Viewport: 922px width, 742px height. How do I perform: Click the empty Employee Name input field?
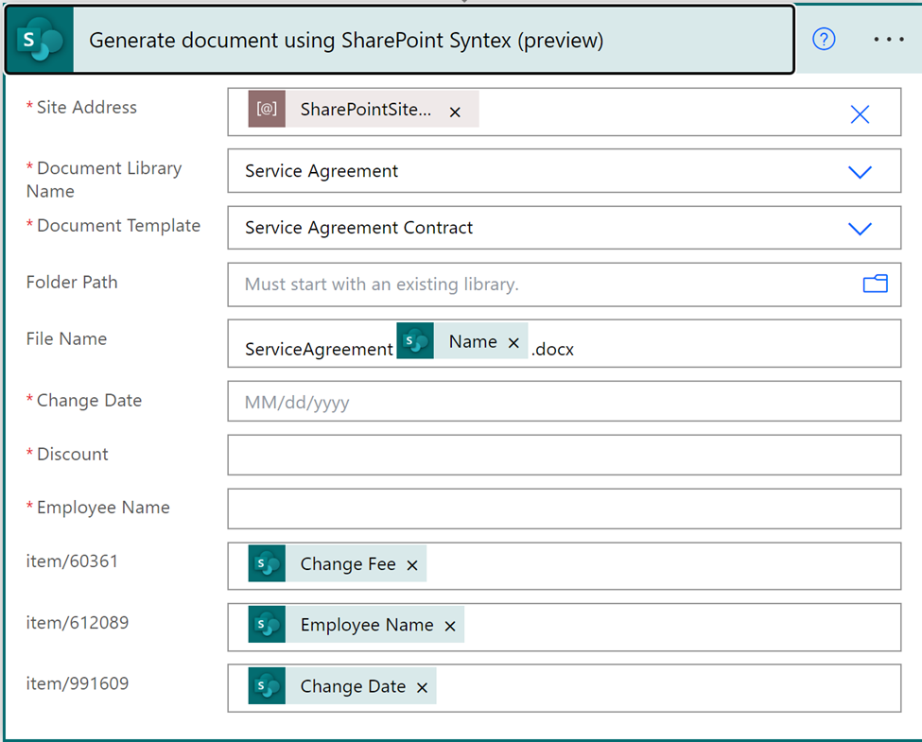point(564,509)
